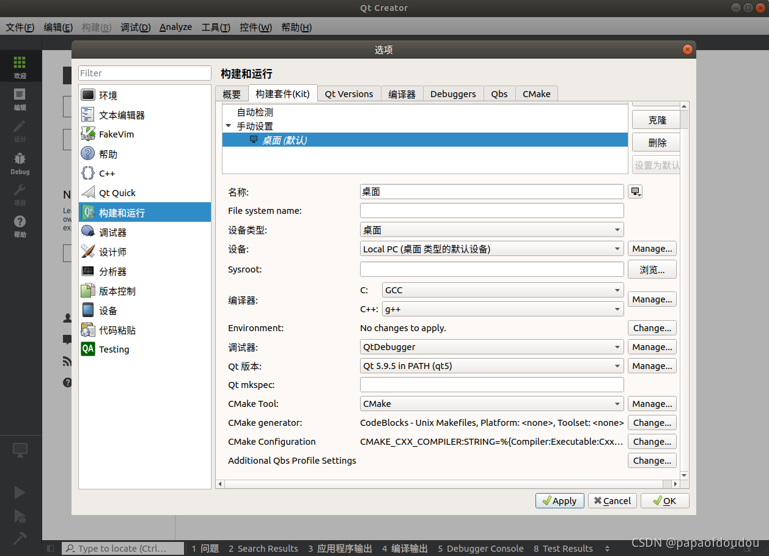
Task: Click the Type to locate search box
Action: [123, 549]
